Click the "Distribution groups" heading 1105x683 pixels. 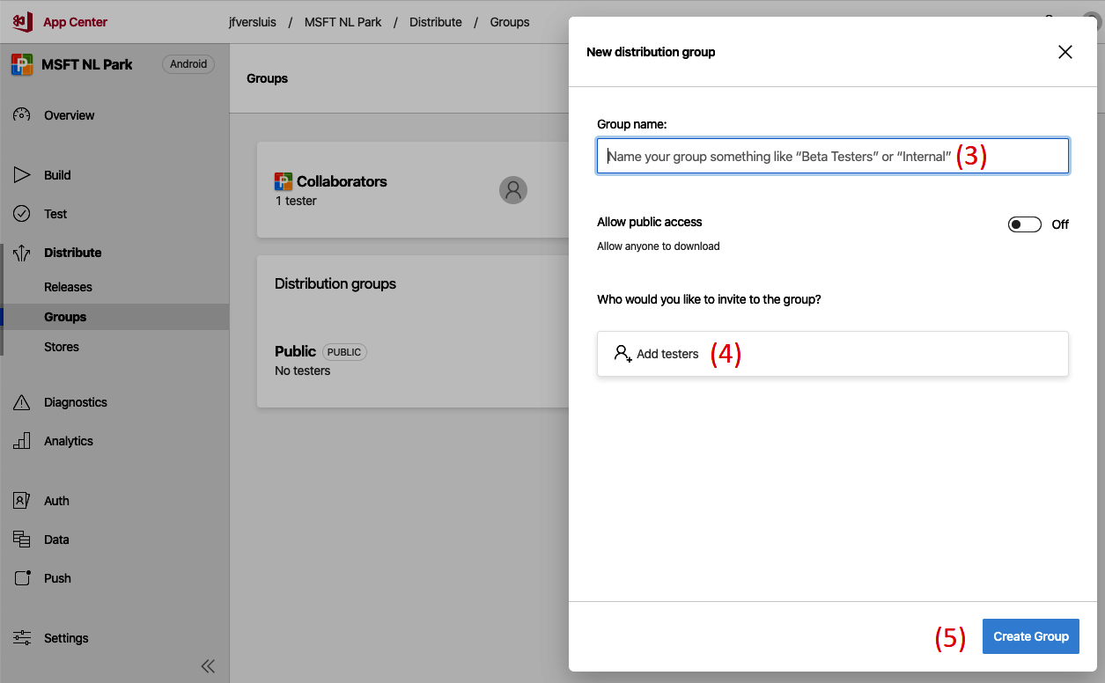tap(335, 283)
